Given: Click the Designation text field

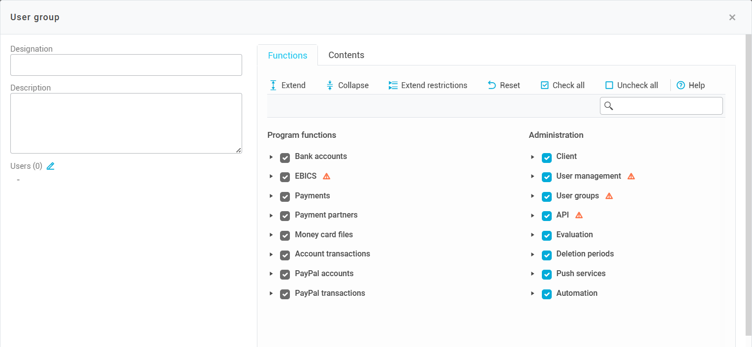Looking at the screenshot, I should coord(126,65).
